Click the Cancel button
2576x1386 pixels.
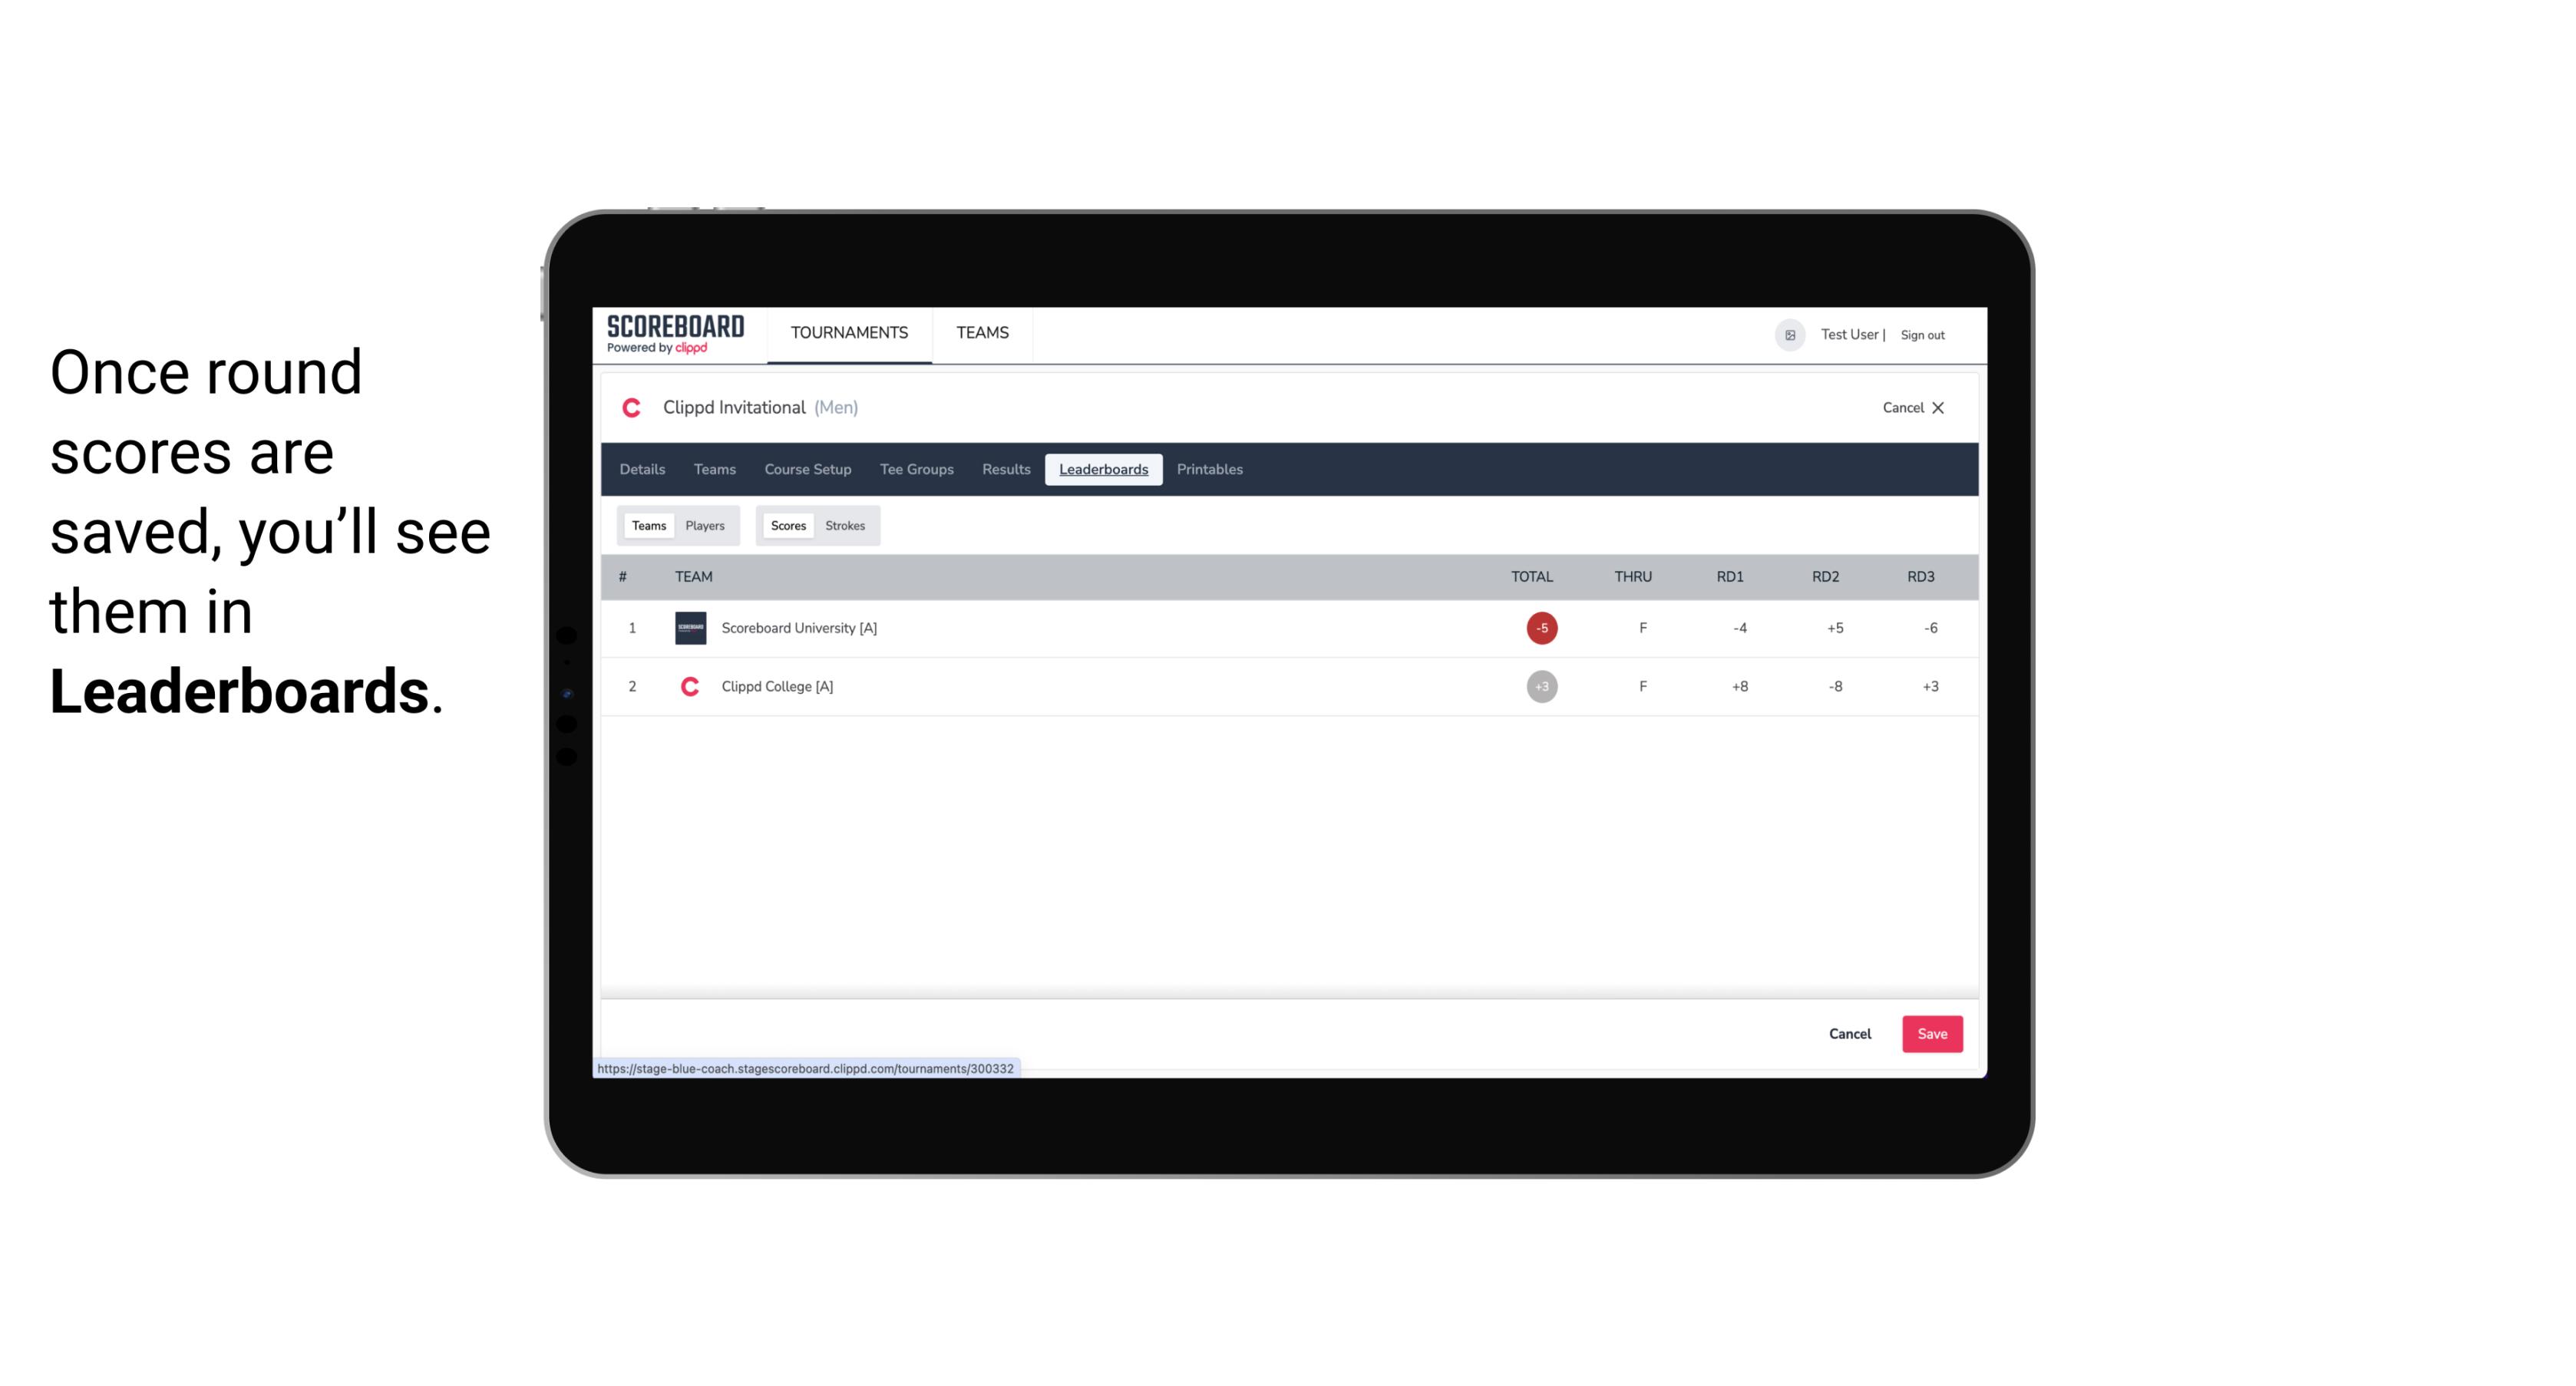point(1849,1033)
